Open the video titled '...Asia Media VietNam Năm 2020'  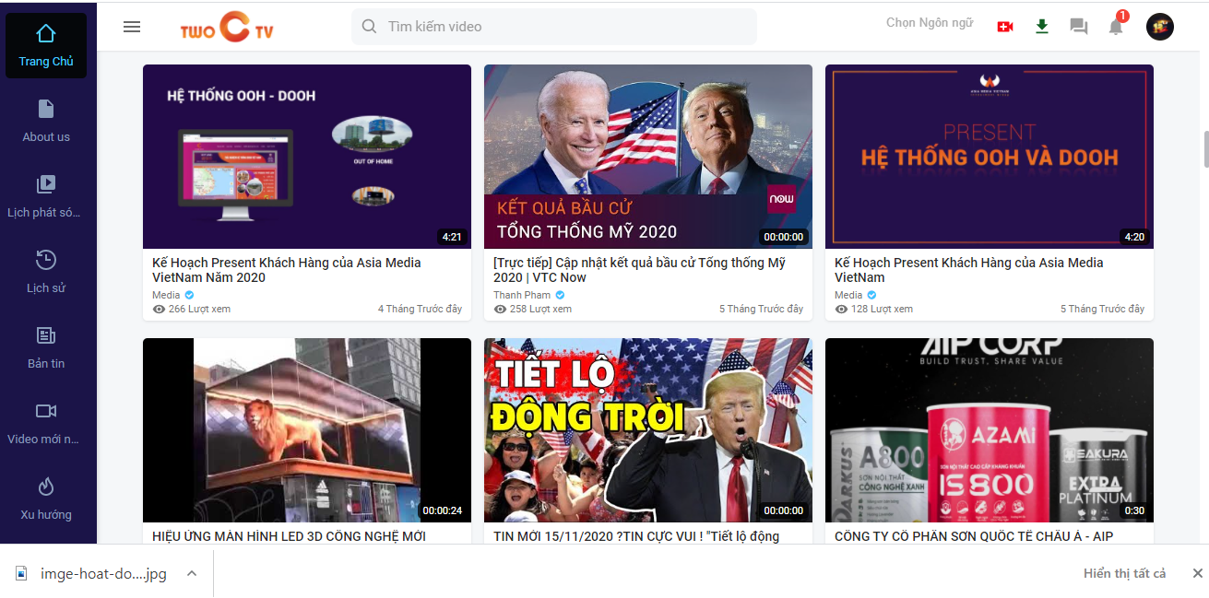(287, 270)
